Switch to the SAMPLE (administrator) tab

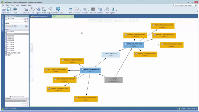tap(39, 16)
